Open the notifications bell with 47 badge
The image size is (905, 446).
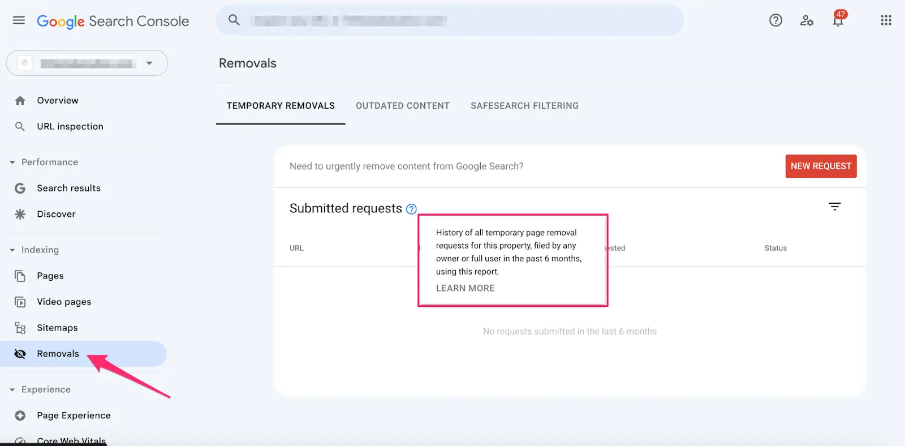[x=838, y=19]
